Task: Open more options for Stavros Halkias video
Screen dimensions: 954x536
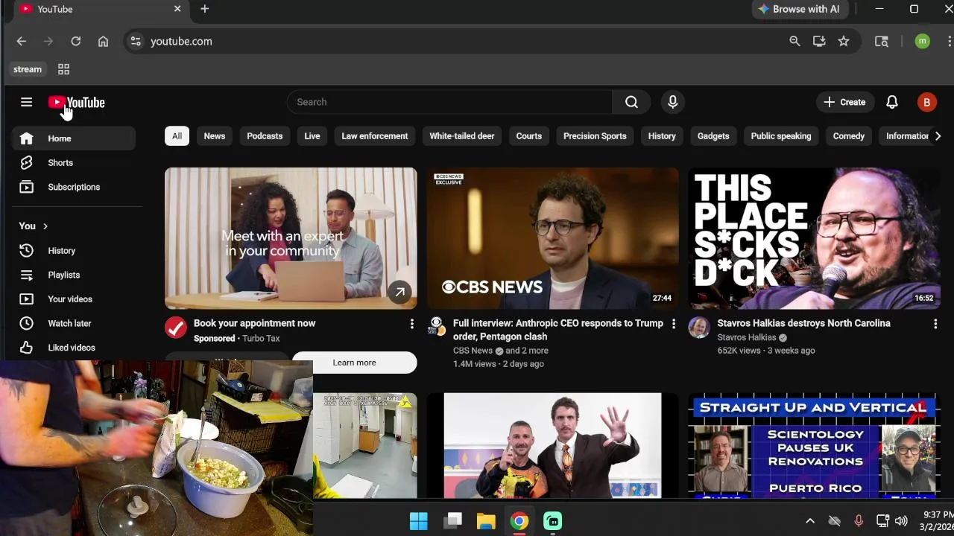Action: [x=935, y=324]
